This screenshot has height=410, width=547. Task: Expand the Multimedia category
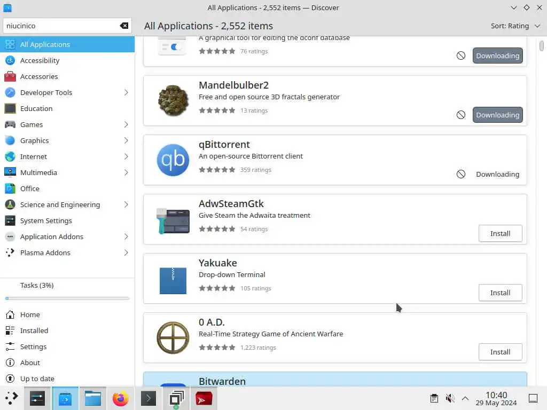(126, 173)
